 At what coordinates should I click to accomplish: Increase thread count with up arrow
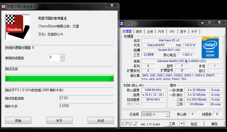point(62,56)
